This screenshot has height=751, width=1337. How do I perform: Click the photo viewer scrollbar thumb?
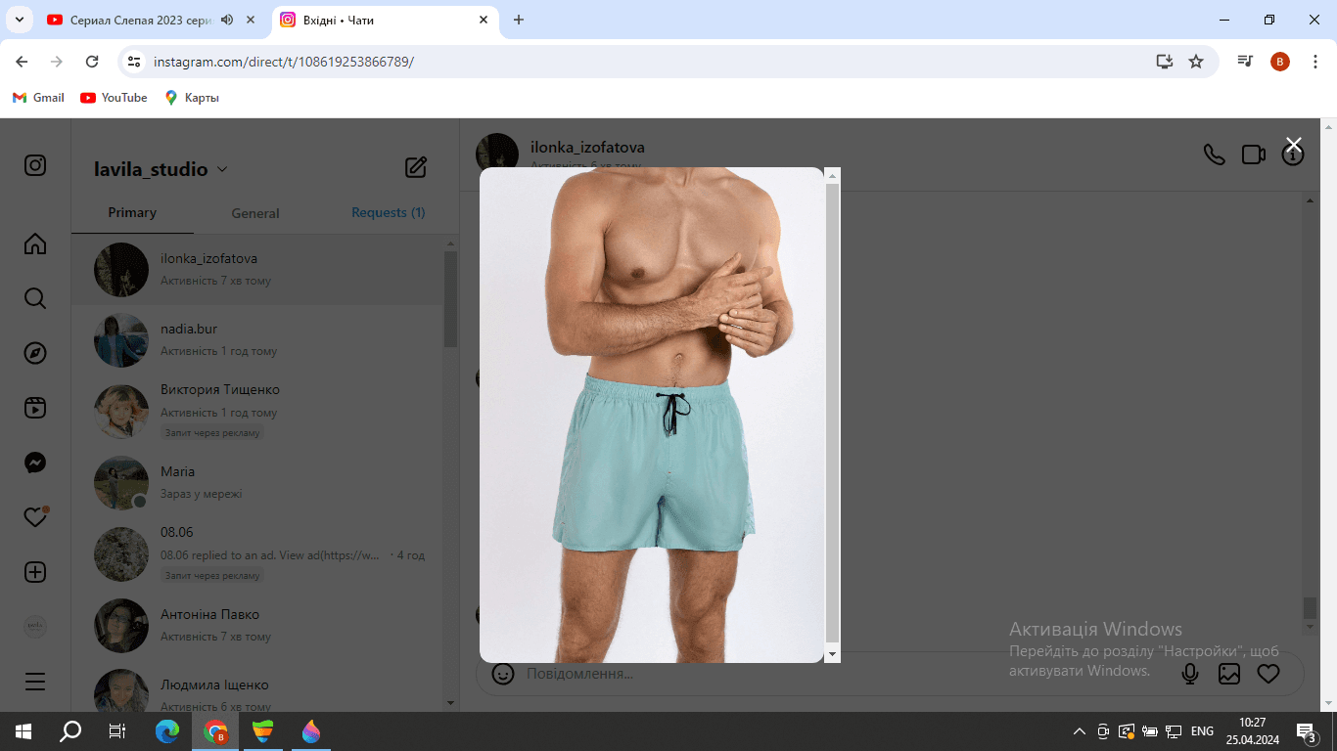coord(833,412)
